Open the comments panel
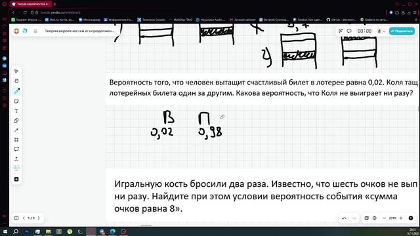 (x=349, y=31)
